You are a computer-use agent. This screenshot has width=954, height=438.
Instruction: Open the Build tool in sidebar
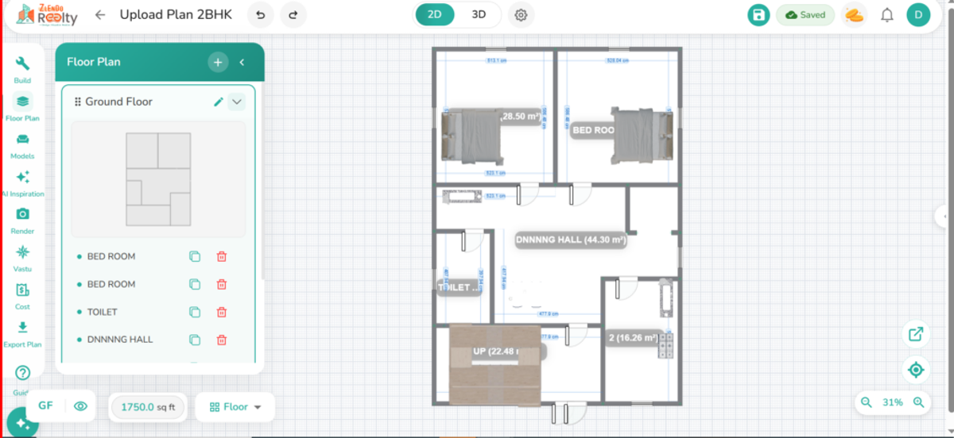pos(22,68)
